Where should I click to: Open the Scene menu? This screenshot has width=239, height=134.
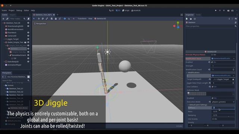click(4, 10)
